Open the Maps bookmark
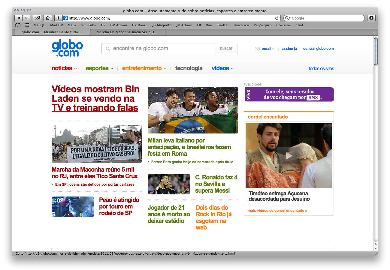The height and width of the screenshot is (270, 390). [72, 25]
